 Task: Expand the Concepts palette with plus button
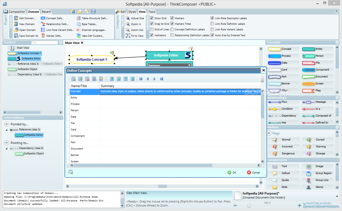click(337, 43)
